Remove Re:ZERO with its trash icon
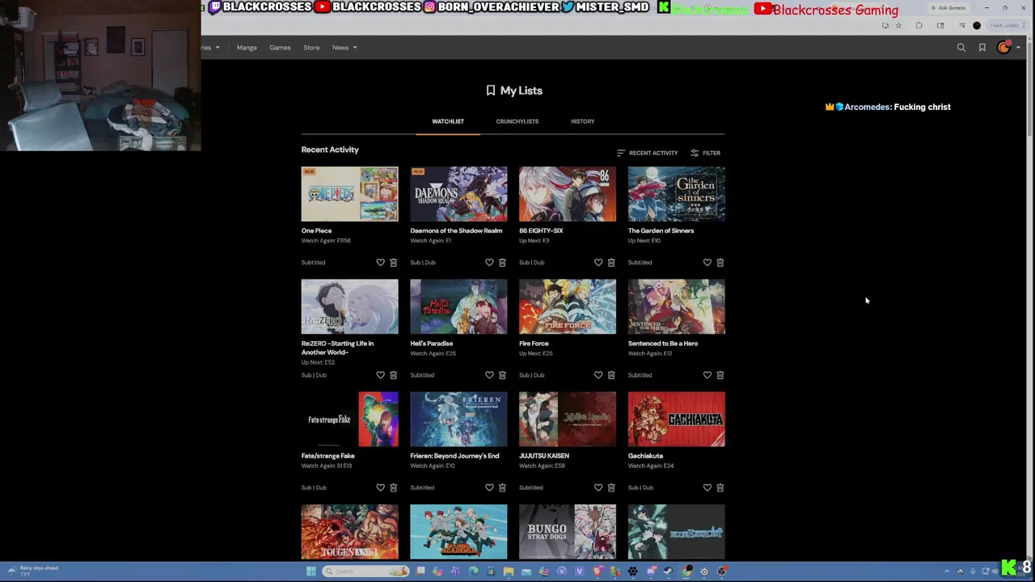The height and width of the screenshot is (582, 1035). pyautogui.click(x=394, y=375)
